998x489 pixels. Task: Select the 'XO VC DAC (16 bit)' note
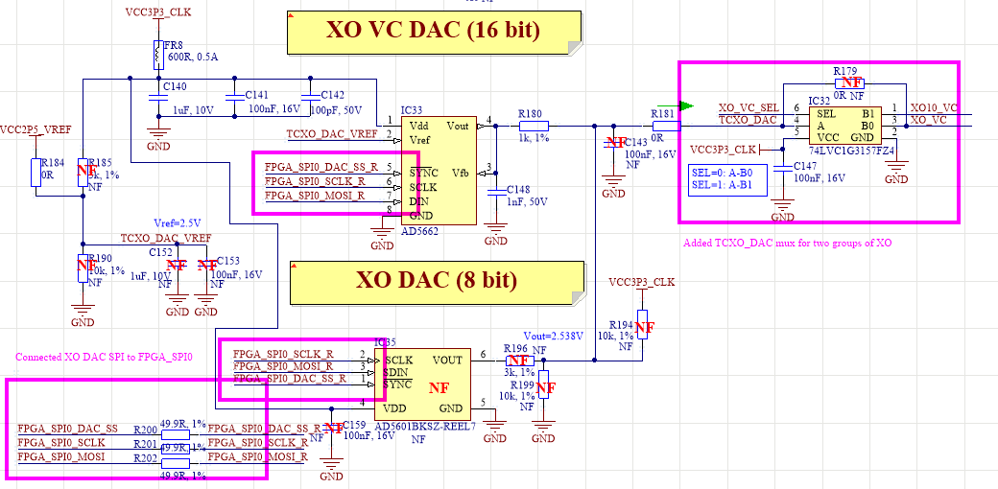(434, 31)
